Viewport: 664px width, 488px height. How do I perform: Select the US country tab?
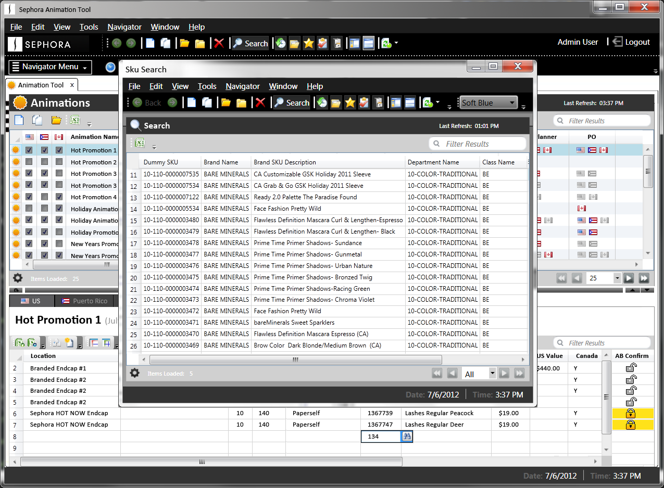pyautogui.click(x=31, y=301)
